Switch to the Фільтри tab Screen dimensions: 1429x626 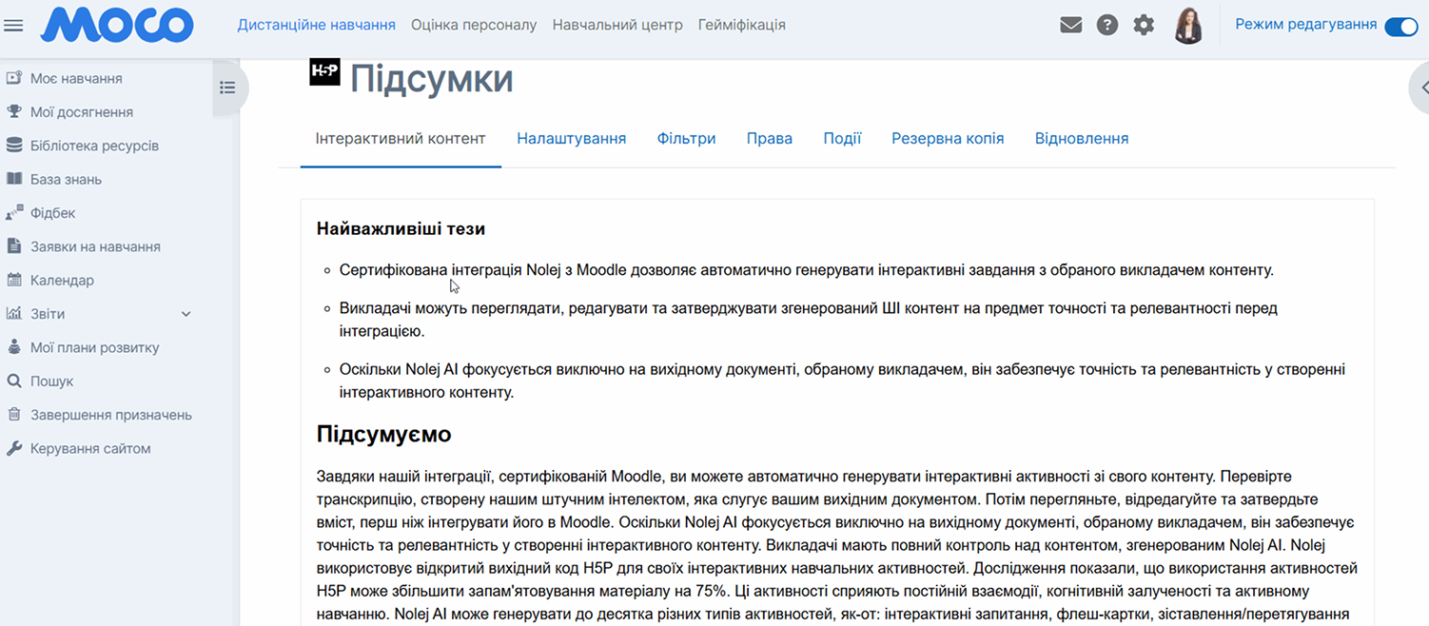click(x=686, y=139)
